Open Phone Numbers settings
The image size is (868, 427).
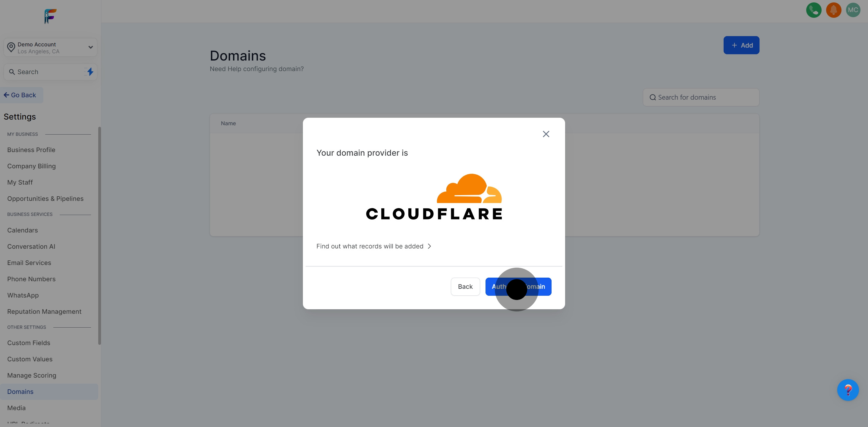coord(31,279)
